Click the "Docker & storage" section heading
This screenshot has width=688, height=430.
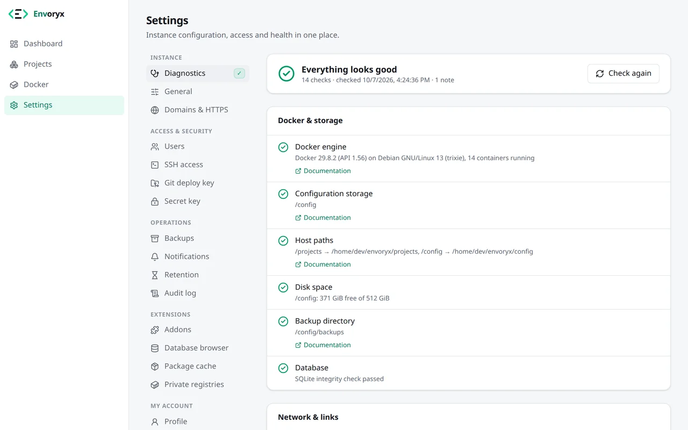[x=310, y=120]
